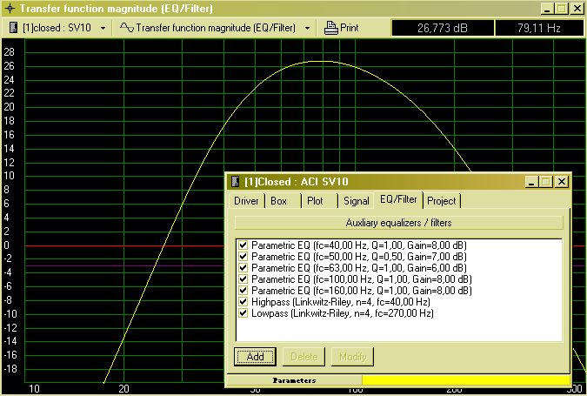Disable the Lowpass Linkwitz-Riley filter checkbox
This screenshot has height=396, width=587.
click(x=243, y=312)
